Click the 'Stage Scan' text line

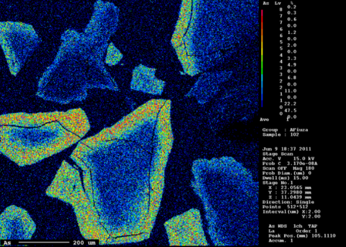tap(275, 154)
